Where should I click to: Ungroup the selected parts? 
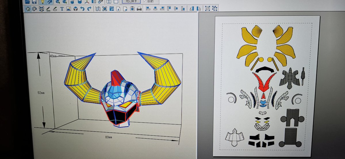tap(214, 8)
